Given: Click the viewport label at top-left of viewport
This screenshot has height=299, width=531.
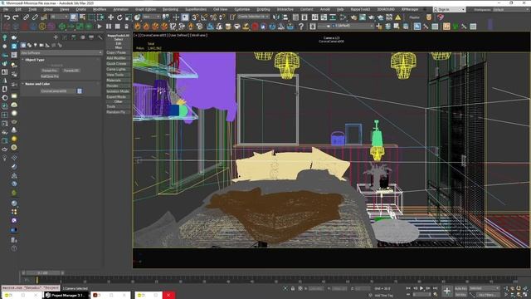Looking at the screenshot, I should [x=170, y=35].
